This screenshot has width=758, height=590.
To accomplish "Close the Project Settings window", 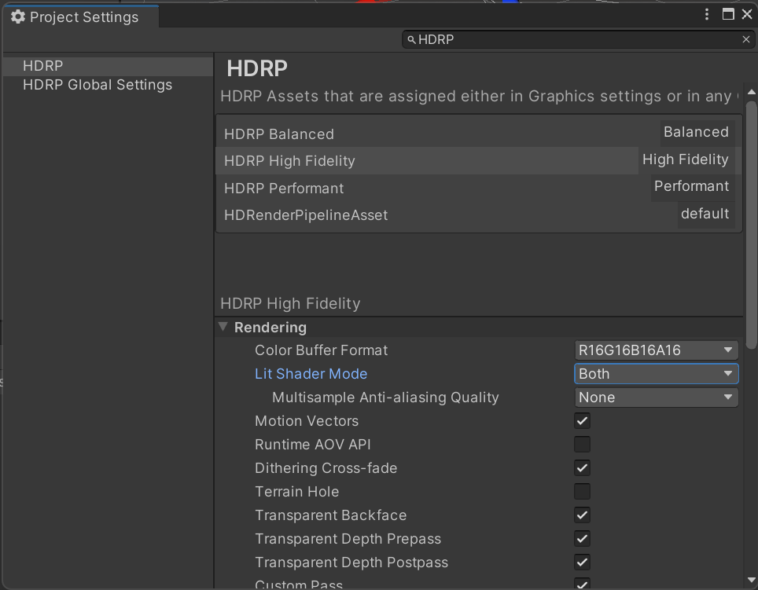I will tap(747, 14).
